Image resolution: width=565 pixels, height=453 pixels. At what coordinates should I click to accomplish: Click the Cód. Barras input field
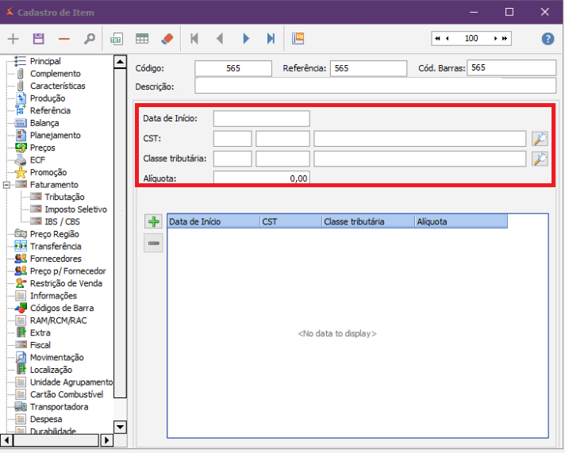[511, 67]
